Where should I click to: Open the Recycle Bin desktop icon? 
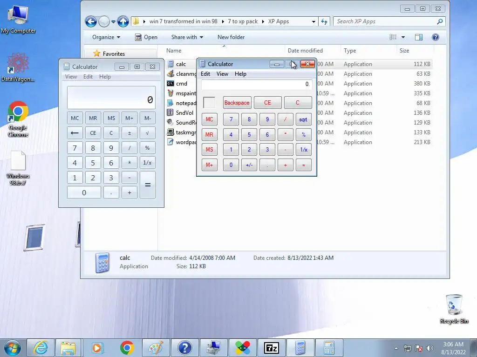pos(454,309)
